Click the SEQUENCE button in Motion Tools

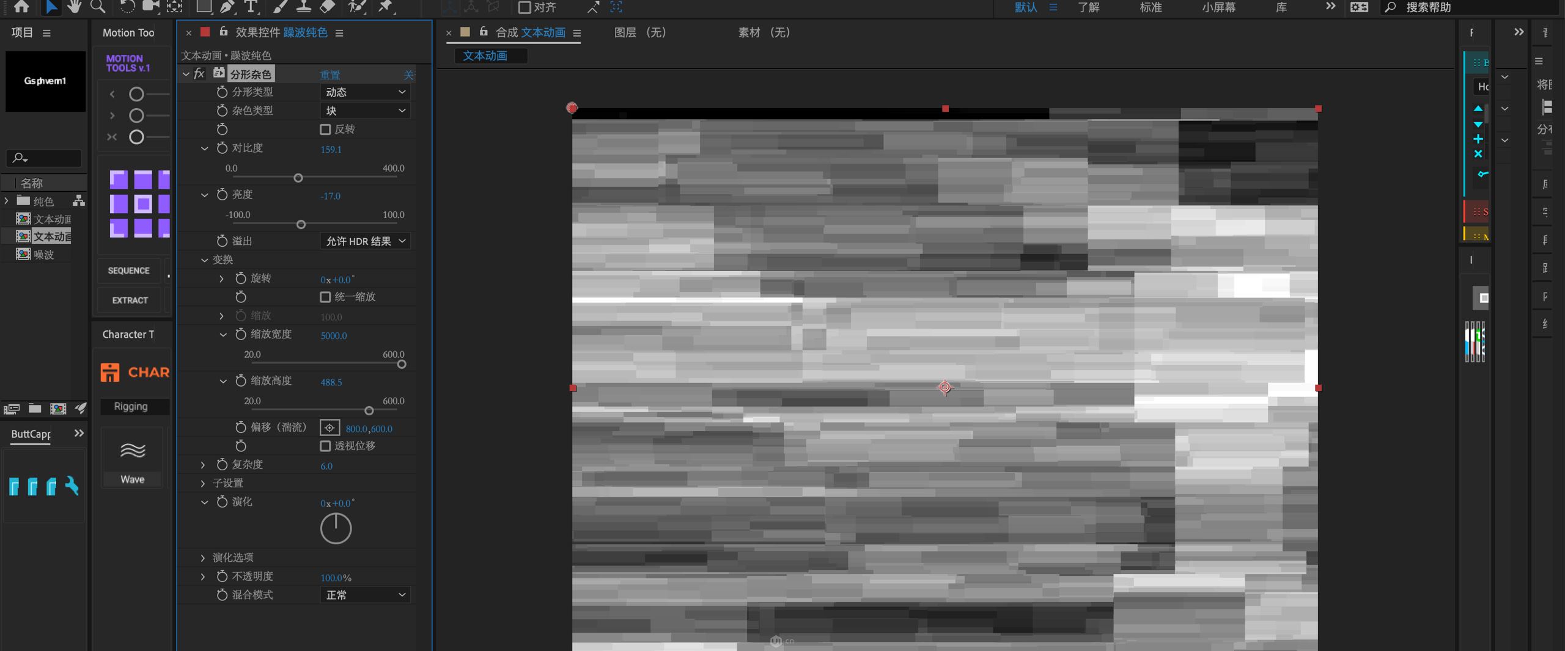click(128, 271)
